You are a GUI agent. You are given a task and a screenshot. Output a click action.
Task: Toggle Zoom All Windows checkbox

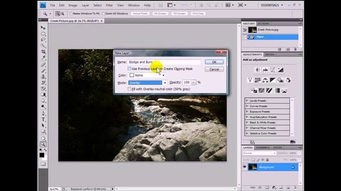103,14
